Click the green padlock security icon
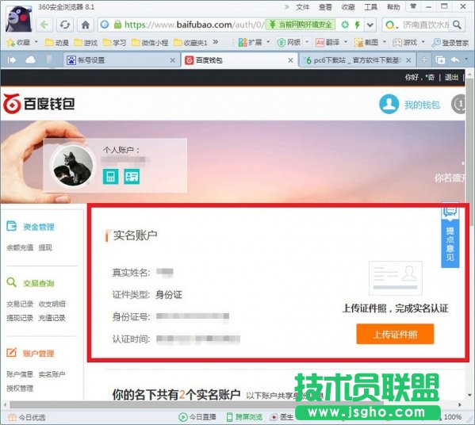 [117, 25]
